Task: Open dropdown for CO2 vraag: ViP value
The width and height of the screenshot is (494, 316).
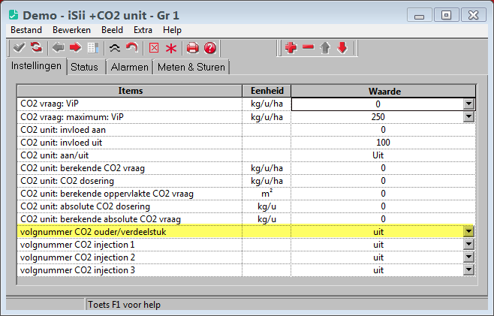Action: (468, 104)
